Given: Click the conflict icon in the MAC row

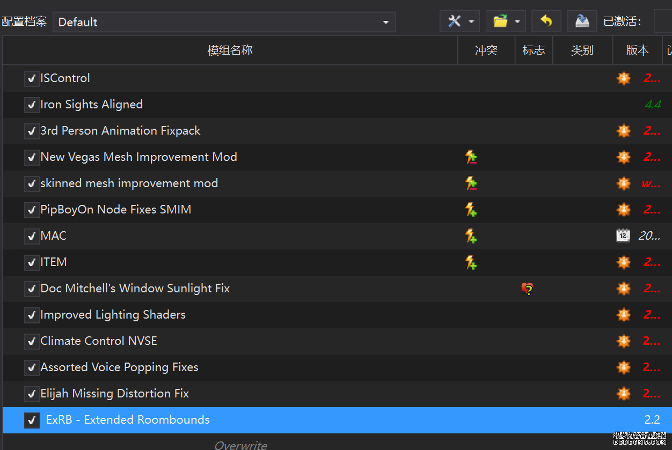Looking at the screenshot, I should tap(471, 236).
